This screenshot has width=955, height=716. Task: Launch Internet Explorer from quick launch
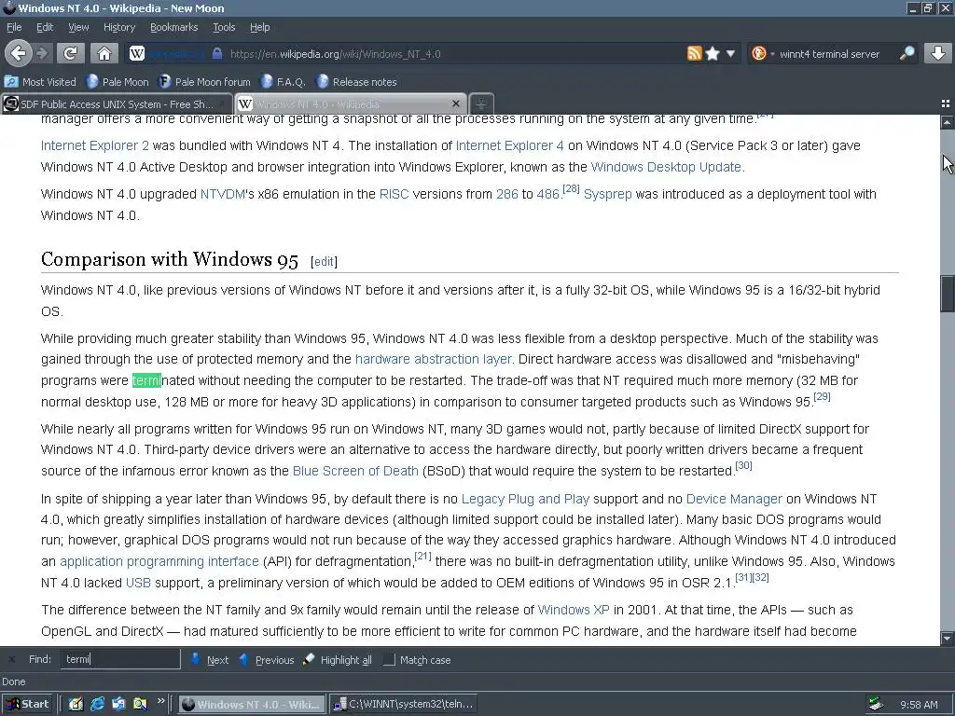click(x=97, y=704)
